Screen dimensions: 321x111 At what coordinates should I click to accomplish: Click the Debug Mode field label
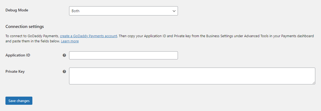[x=17, y=10]
